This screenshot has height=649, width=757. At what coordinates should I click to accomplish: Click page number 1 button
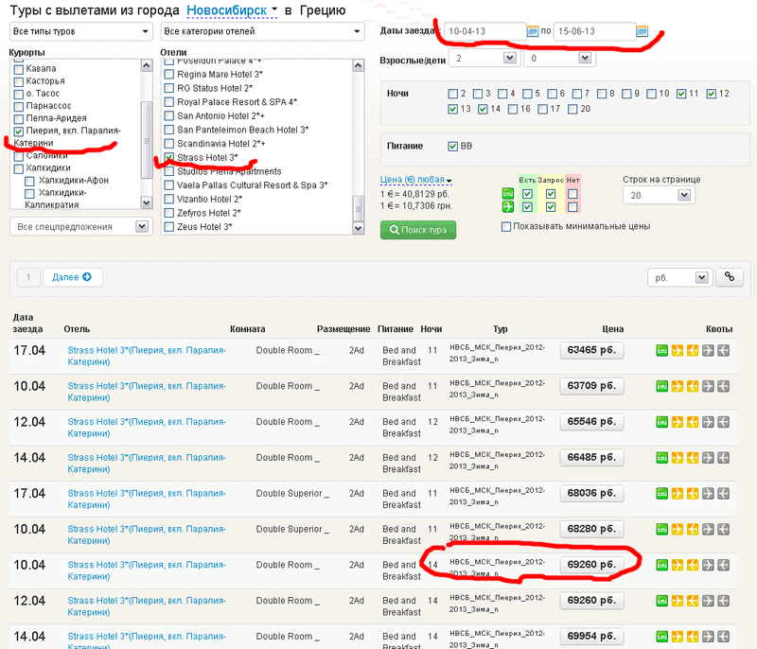point(28,277)
